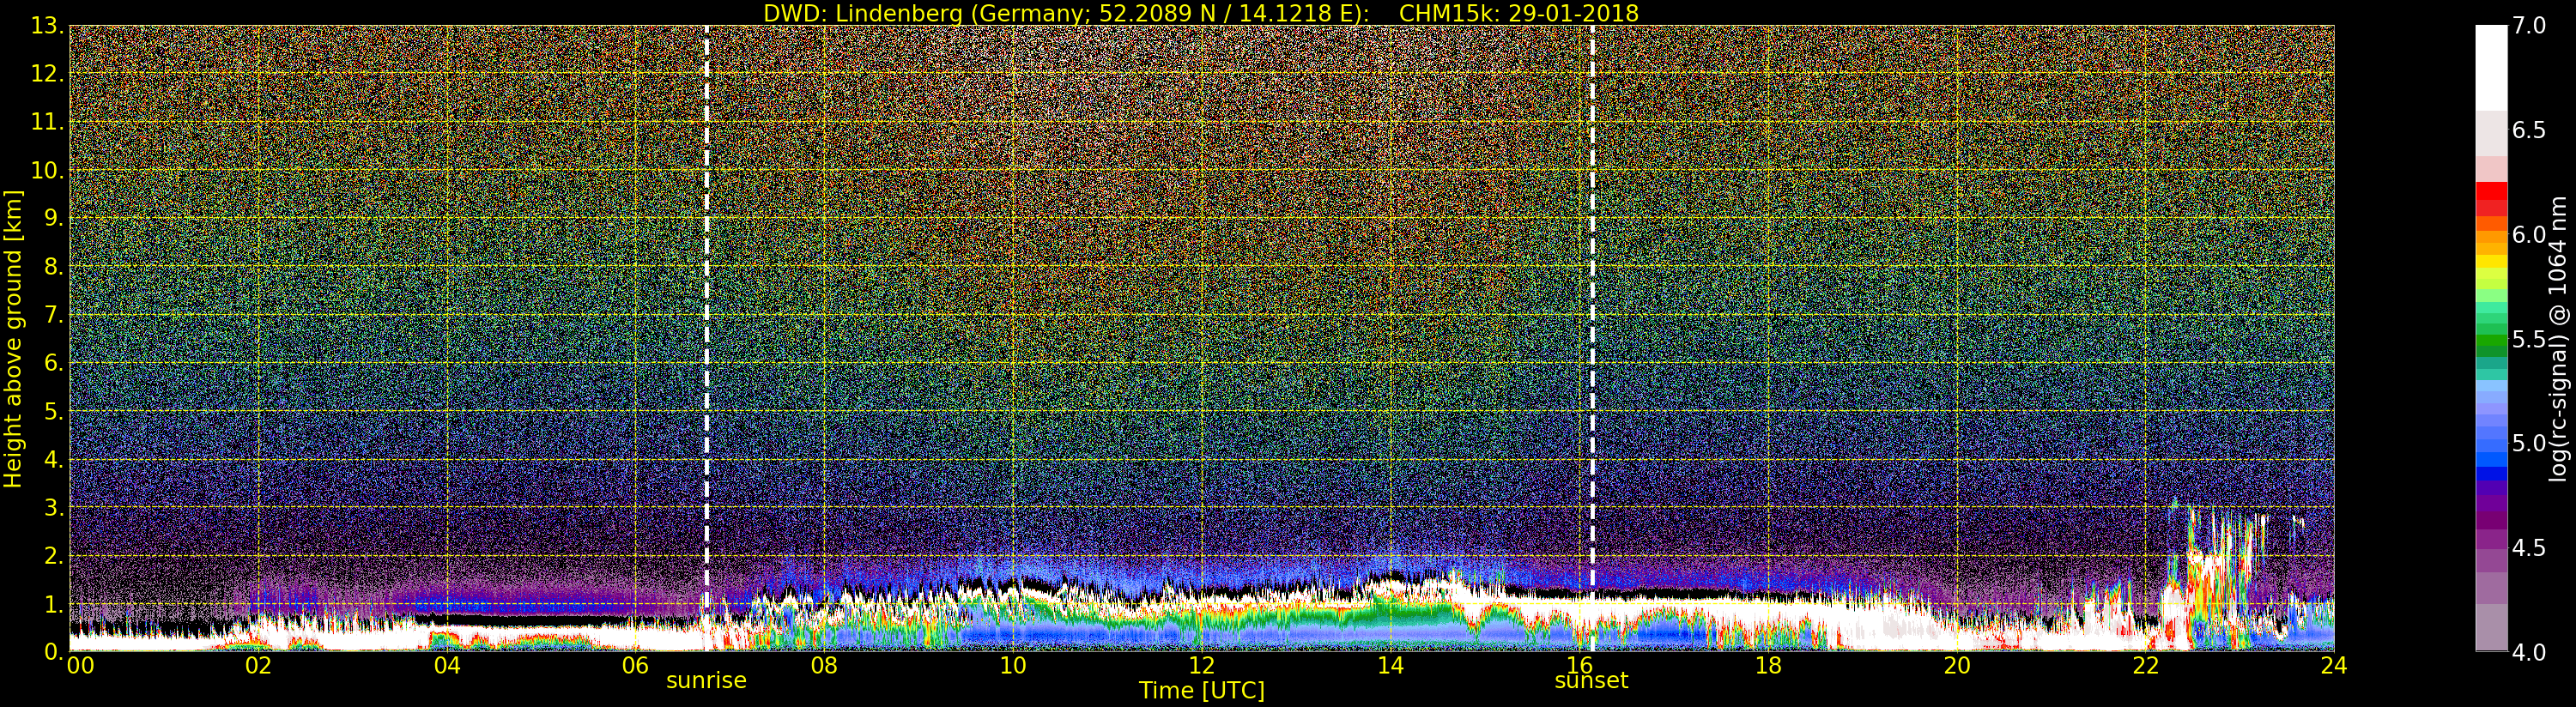
Task: Click the height tick label '9.'
Action: pos(54,218)
